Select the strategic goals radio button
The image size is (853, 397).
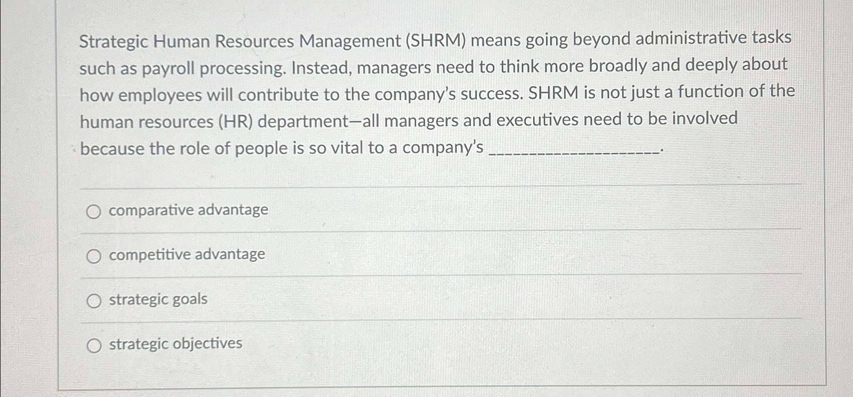(93, 301)
